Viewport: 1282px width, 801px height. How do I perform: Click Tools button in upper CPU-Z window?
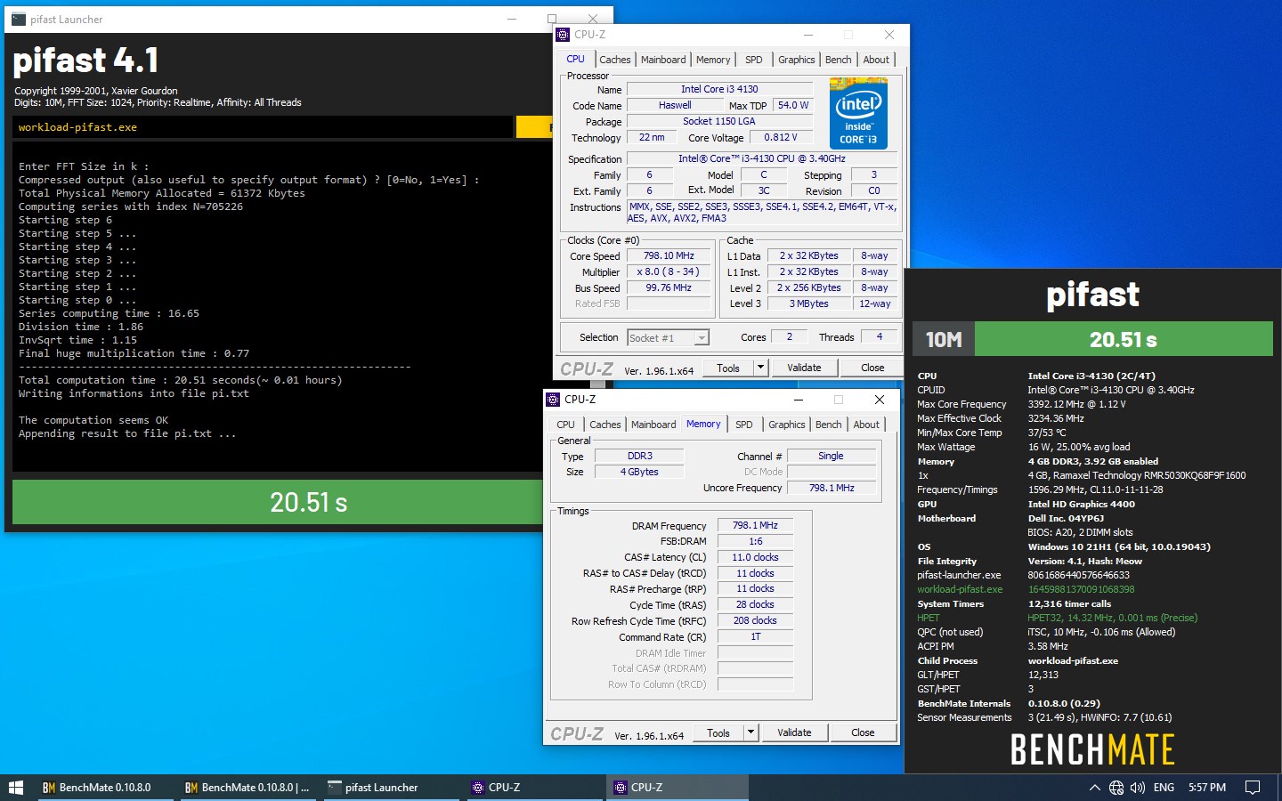(x=728, y=368)
